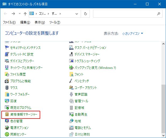166x138 pixels.
Task: Click the ネットワークと共有センター icon
Action: pos(7,68)
